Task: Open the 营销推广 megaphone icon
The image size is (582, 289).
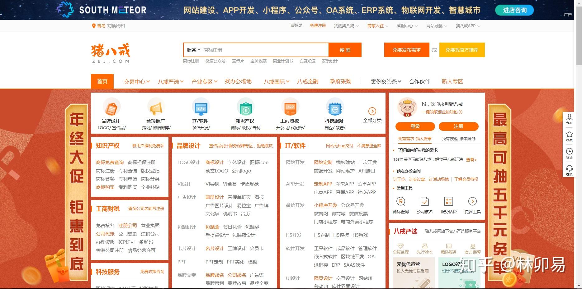Action: 156,107
